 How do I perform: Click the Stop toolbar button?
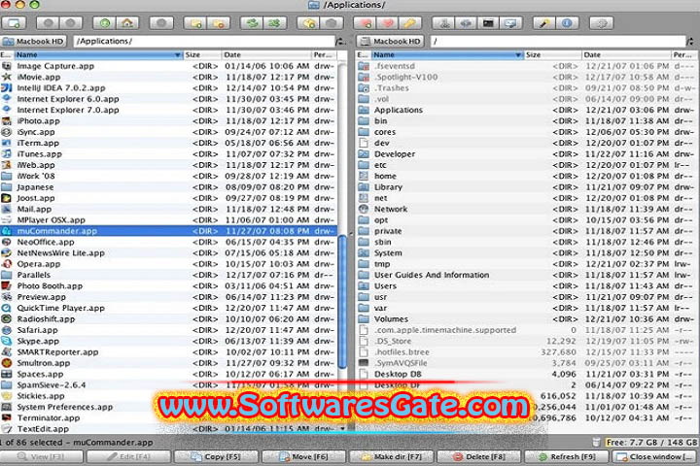[161, 23]
